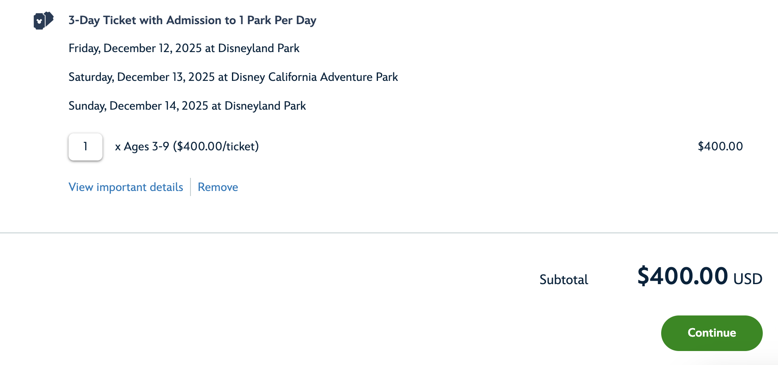Click the horizontal divider above Subtotal
Image resolution: width=778 pixels, height=365 pixels.
tap(389, 233)
